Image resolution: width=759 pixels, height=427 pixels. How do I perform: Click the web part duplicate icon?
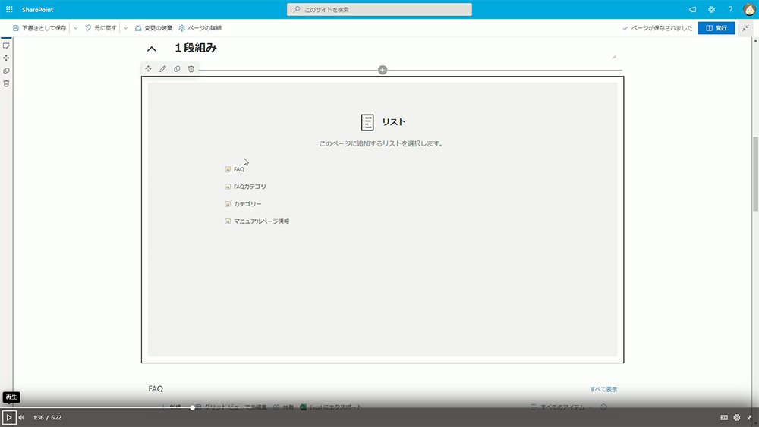click(177, 69)
